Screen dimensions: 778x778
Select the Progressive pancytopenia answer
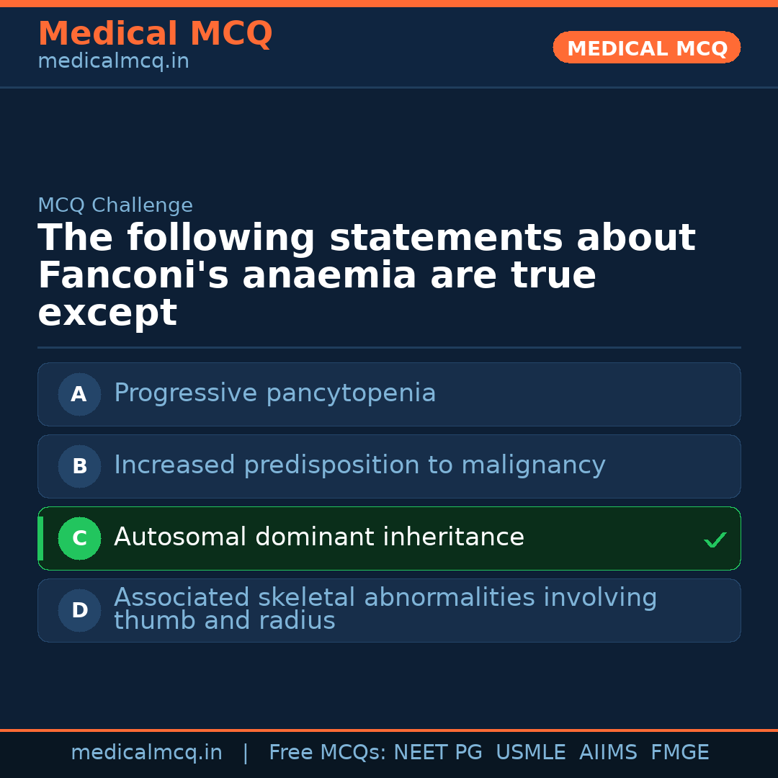point(274,393)
